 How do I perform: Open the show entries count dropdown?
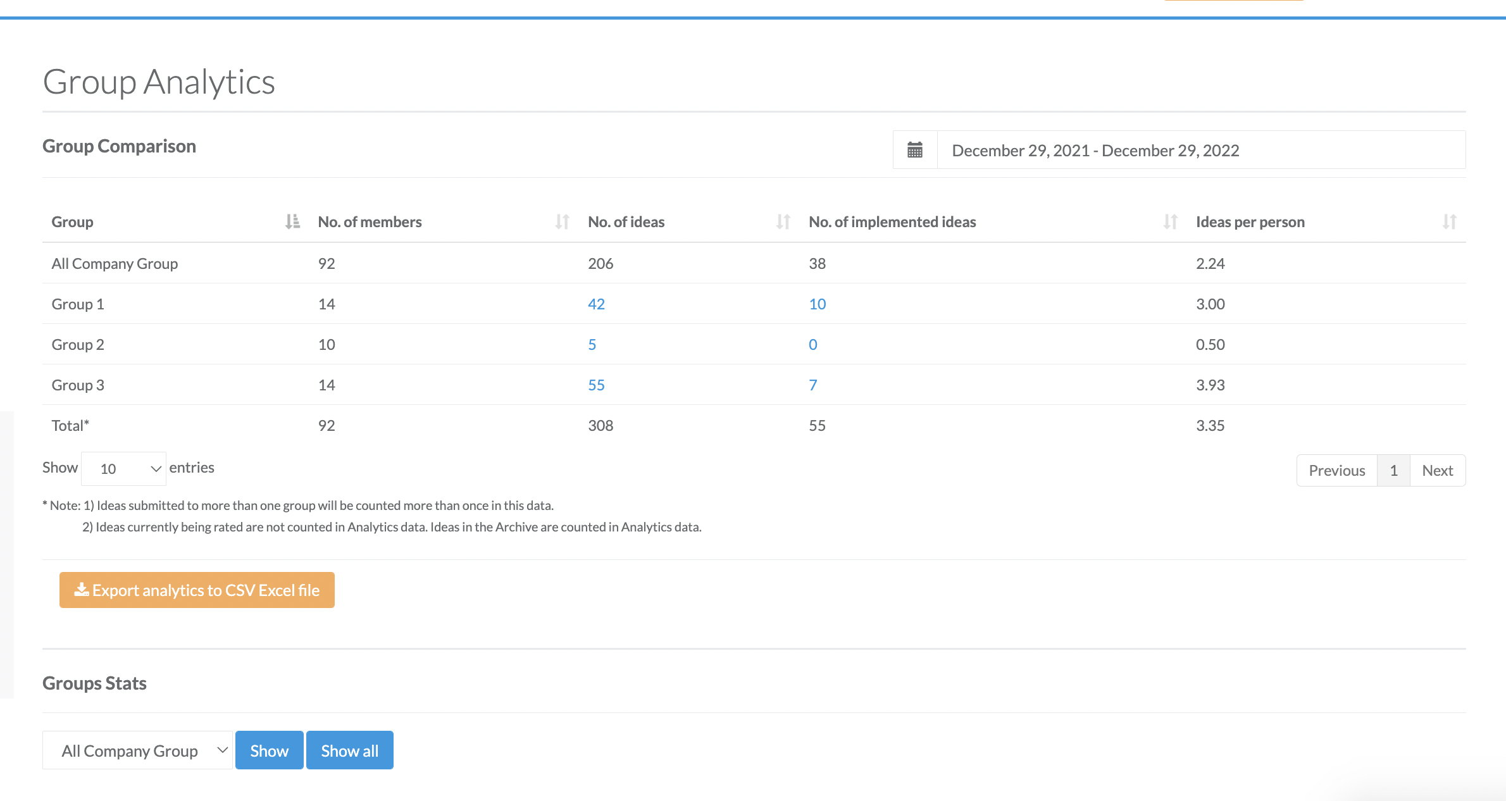[124, 469]
